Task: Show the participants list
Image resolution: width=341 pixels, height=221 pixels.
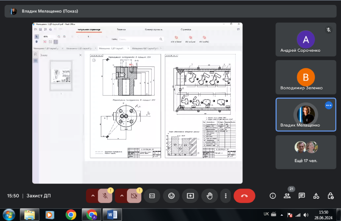Action: [x=287, y=196]
